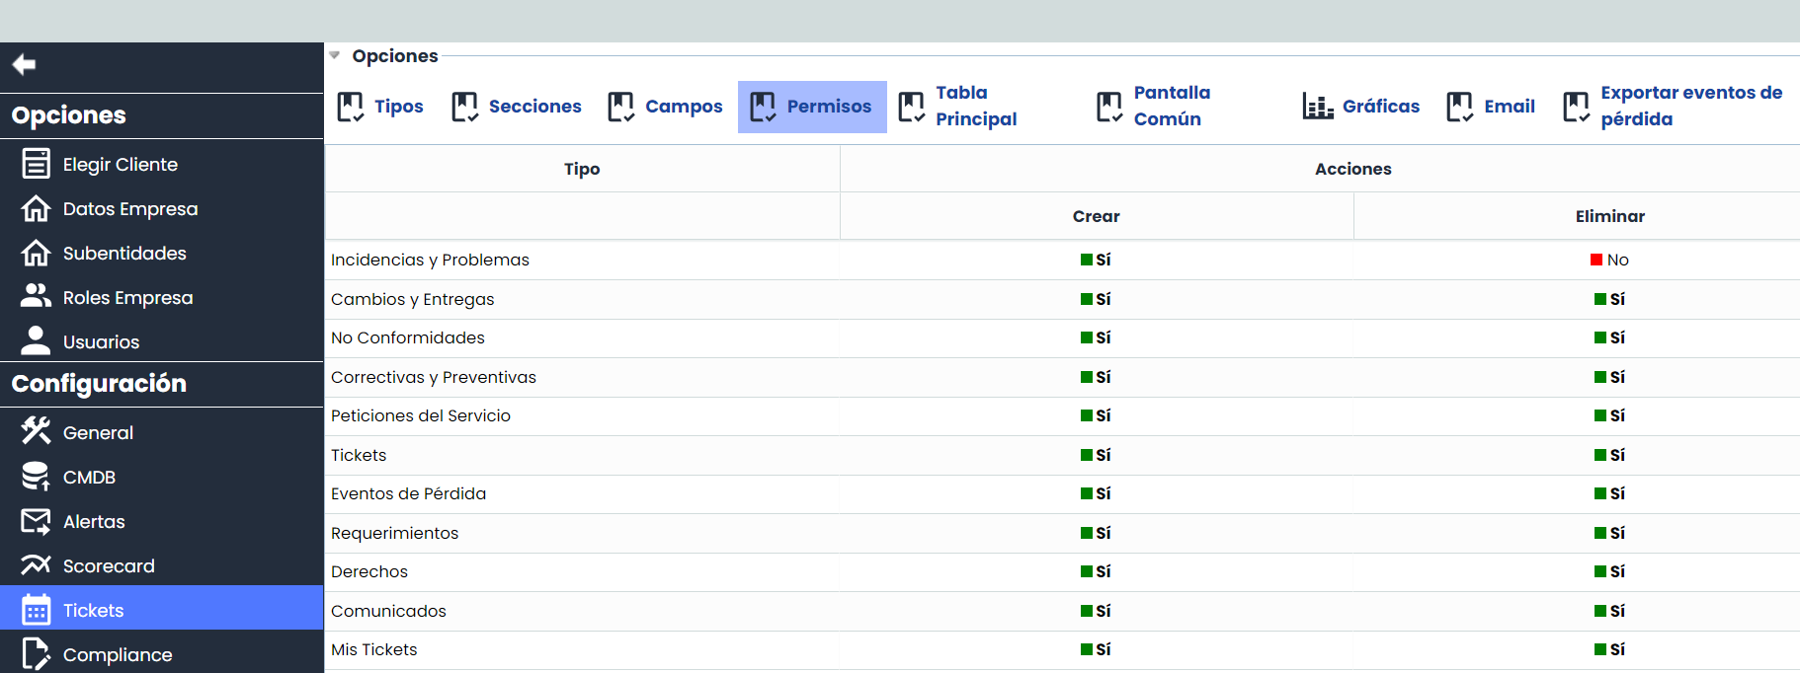Click the CMDB database icon

point(36,477)
